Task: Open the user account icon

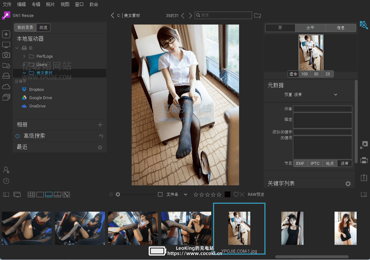Action: tap(6, 169)
